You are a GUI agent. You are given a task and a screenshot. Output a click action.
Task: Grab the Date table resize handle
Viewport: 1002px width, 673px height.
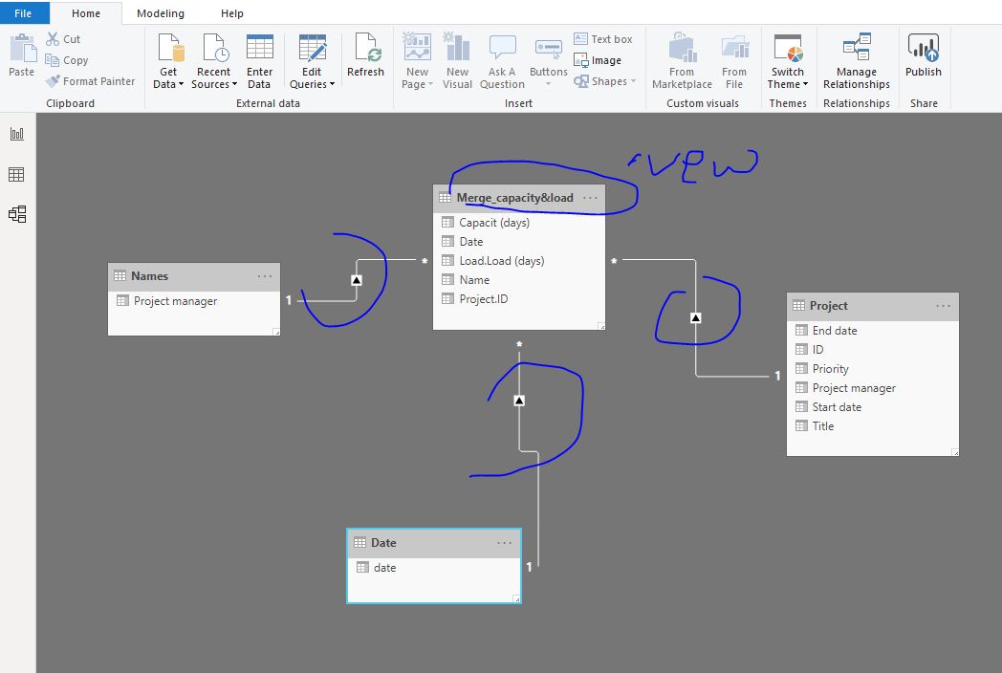click(x=516, y=598)
